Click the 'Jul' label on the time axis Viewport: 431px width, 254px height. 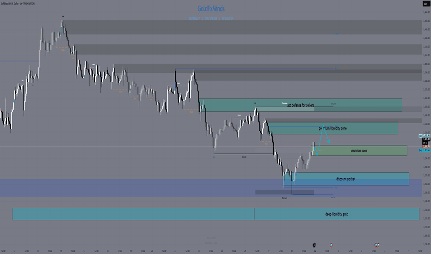pyautogui.click(x=315, y=251)
